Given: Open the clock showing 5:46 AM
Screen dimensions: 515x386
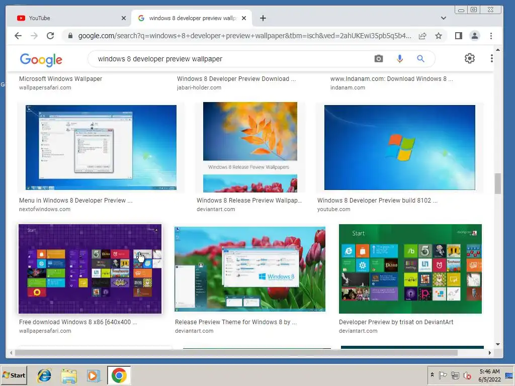Looking at the screenshot, I should (x=489, y=375).
